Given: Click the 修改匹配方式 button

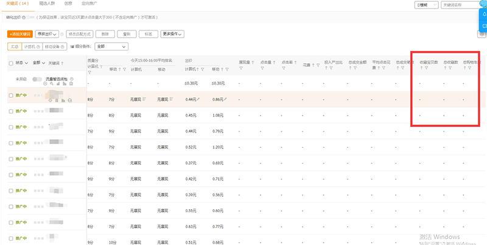Looking at the screenshot, I should click(x=80, y=35).
